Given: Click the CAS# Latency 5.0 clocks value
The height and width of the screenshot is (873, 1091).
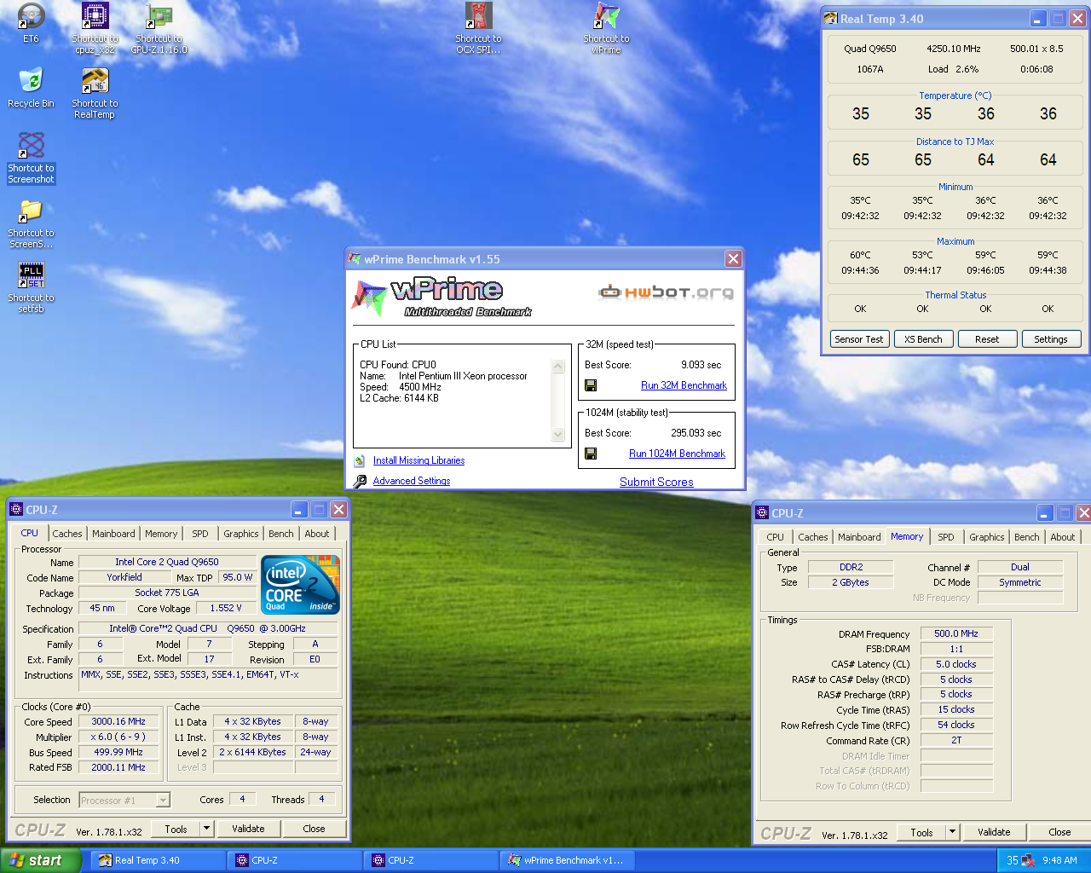Looking at the screenshot, I should (956, 664).
